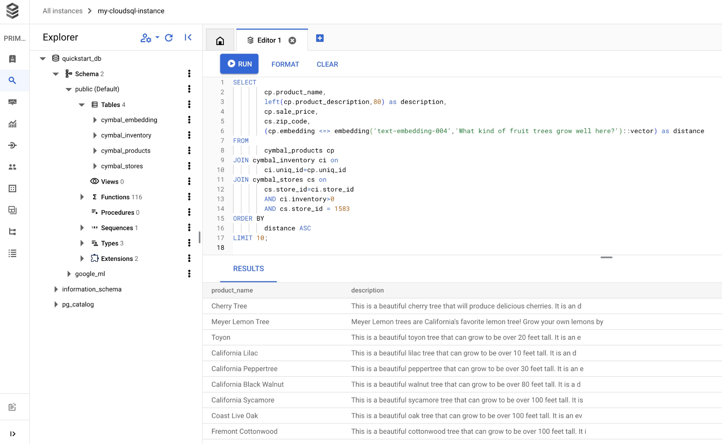Click the All instances breadcrumb link

pyautogui.click(x=62, y=11)
